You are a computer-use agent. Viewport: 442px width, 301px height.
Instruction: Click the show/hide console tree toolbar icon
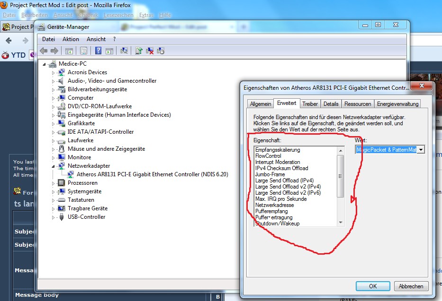(x=69, y=51)
